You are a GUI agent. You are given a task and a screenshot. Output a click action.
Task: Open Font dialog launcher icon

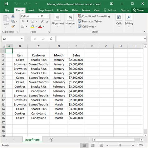pyautogui.click(x=49, y=32)
